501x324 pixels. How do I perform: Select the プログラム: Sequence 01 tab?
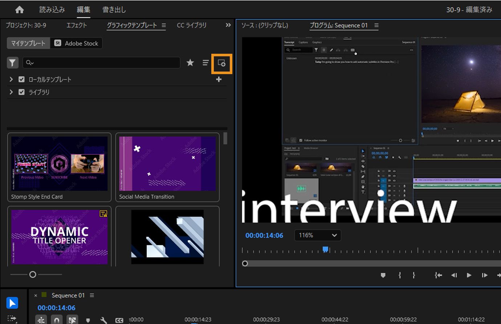[338, 25]
